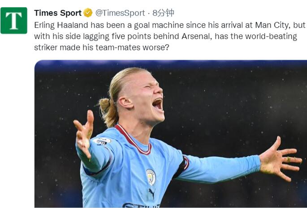
Task: Open the @TimesSport handle link
Action: [x=120, y=13]
